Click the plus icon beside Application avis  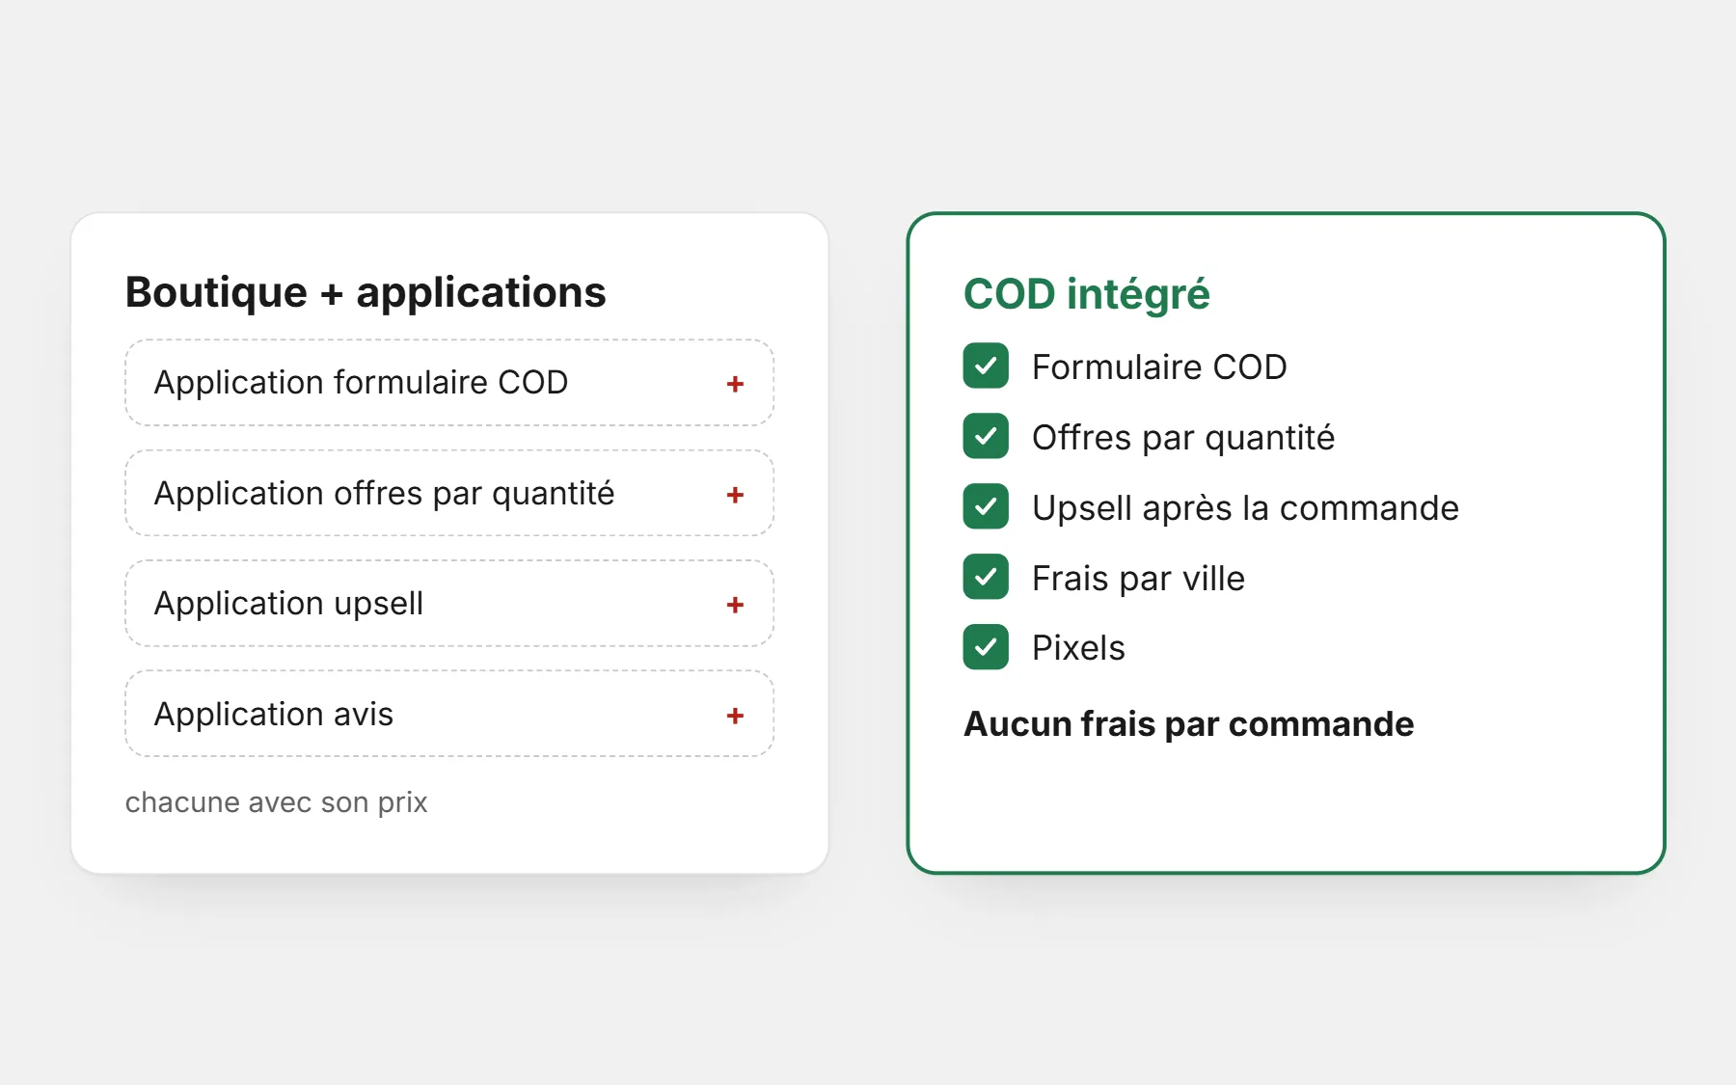click(x=735, y=716)
